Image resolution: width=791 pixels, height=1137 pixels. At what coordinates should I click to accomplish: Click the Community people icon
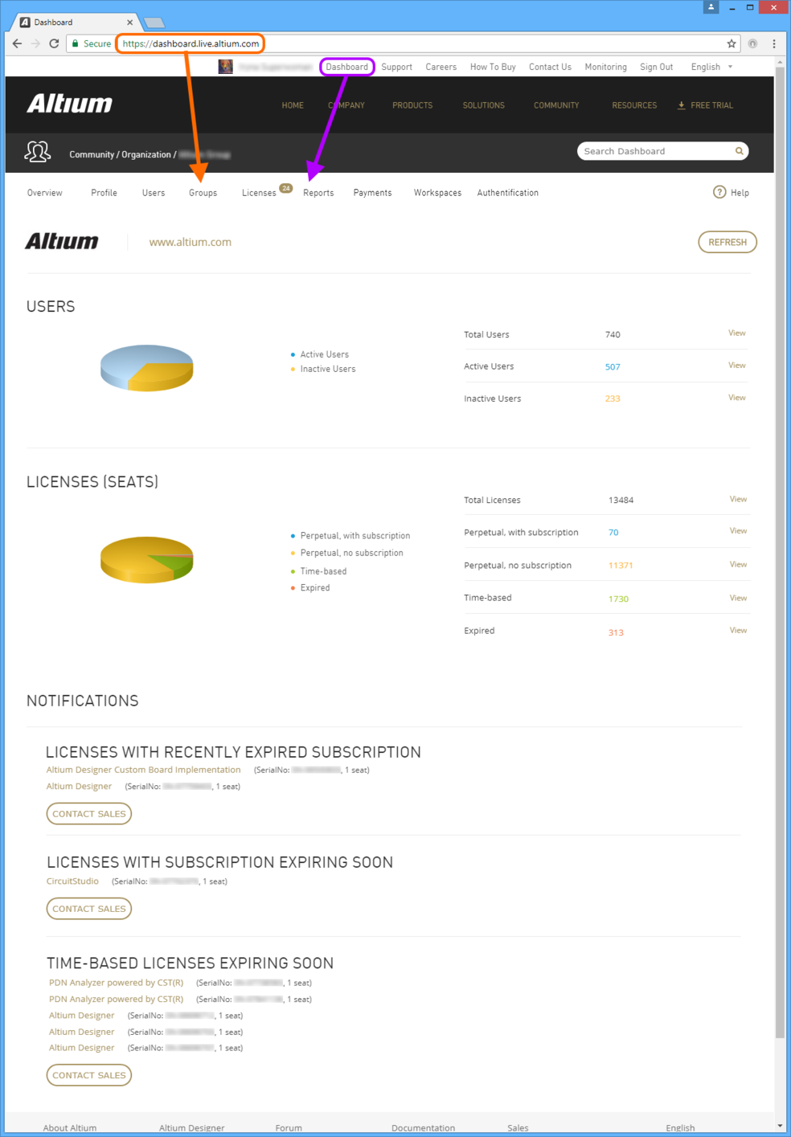click(x=38, y=152)
